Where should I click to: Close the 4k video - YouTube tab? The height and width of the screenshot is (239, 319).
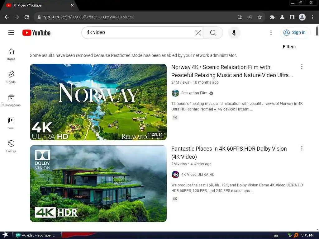(x=72, y=6)
